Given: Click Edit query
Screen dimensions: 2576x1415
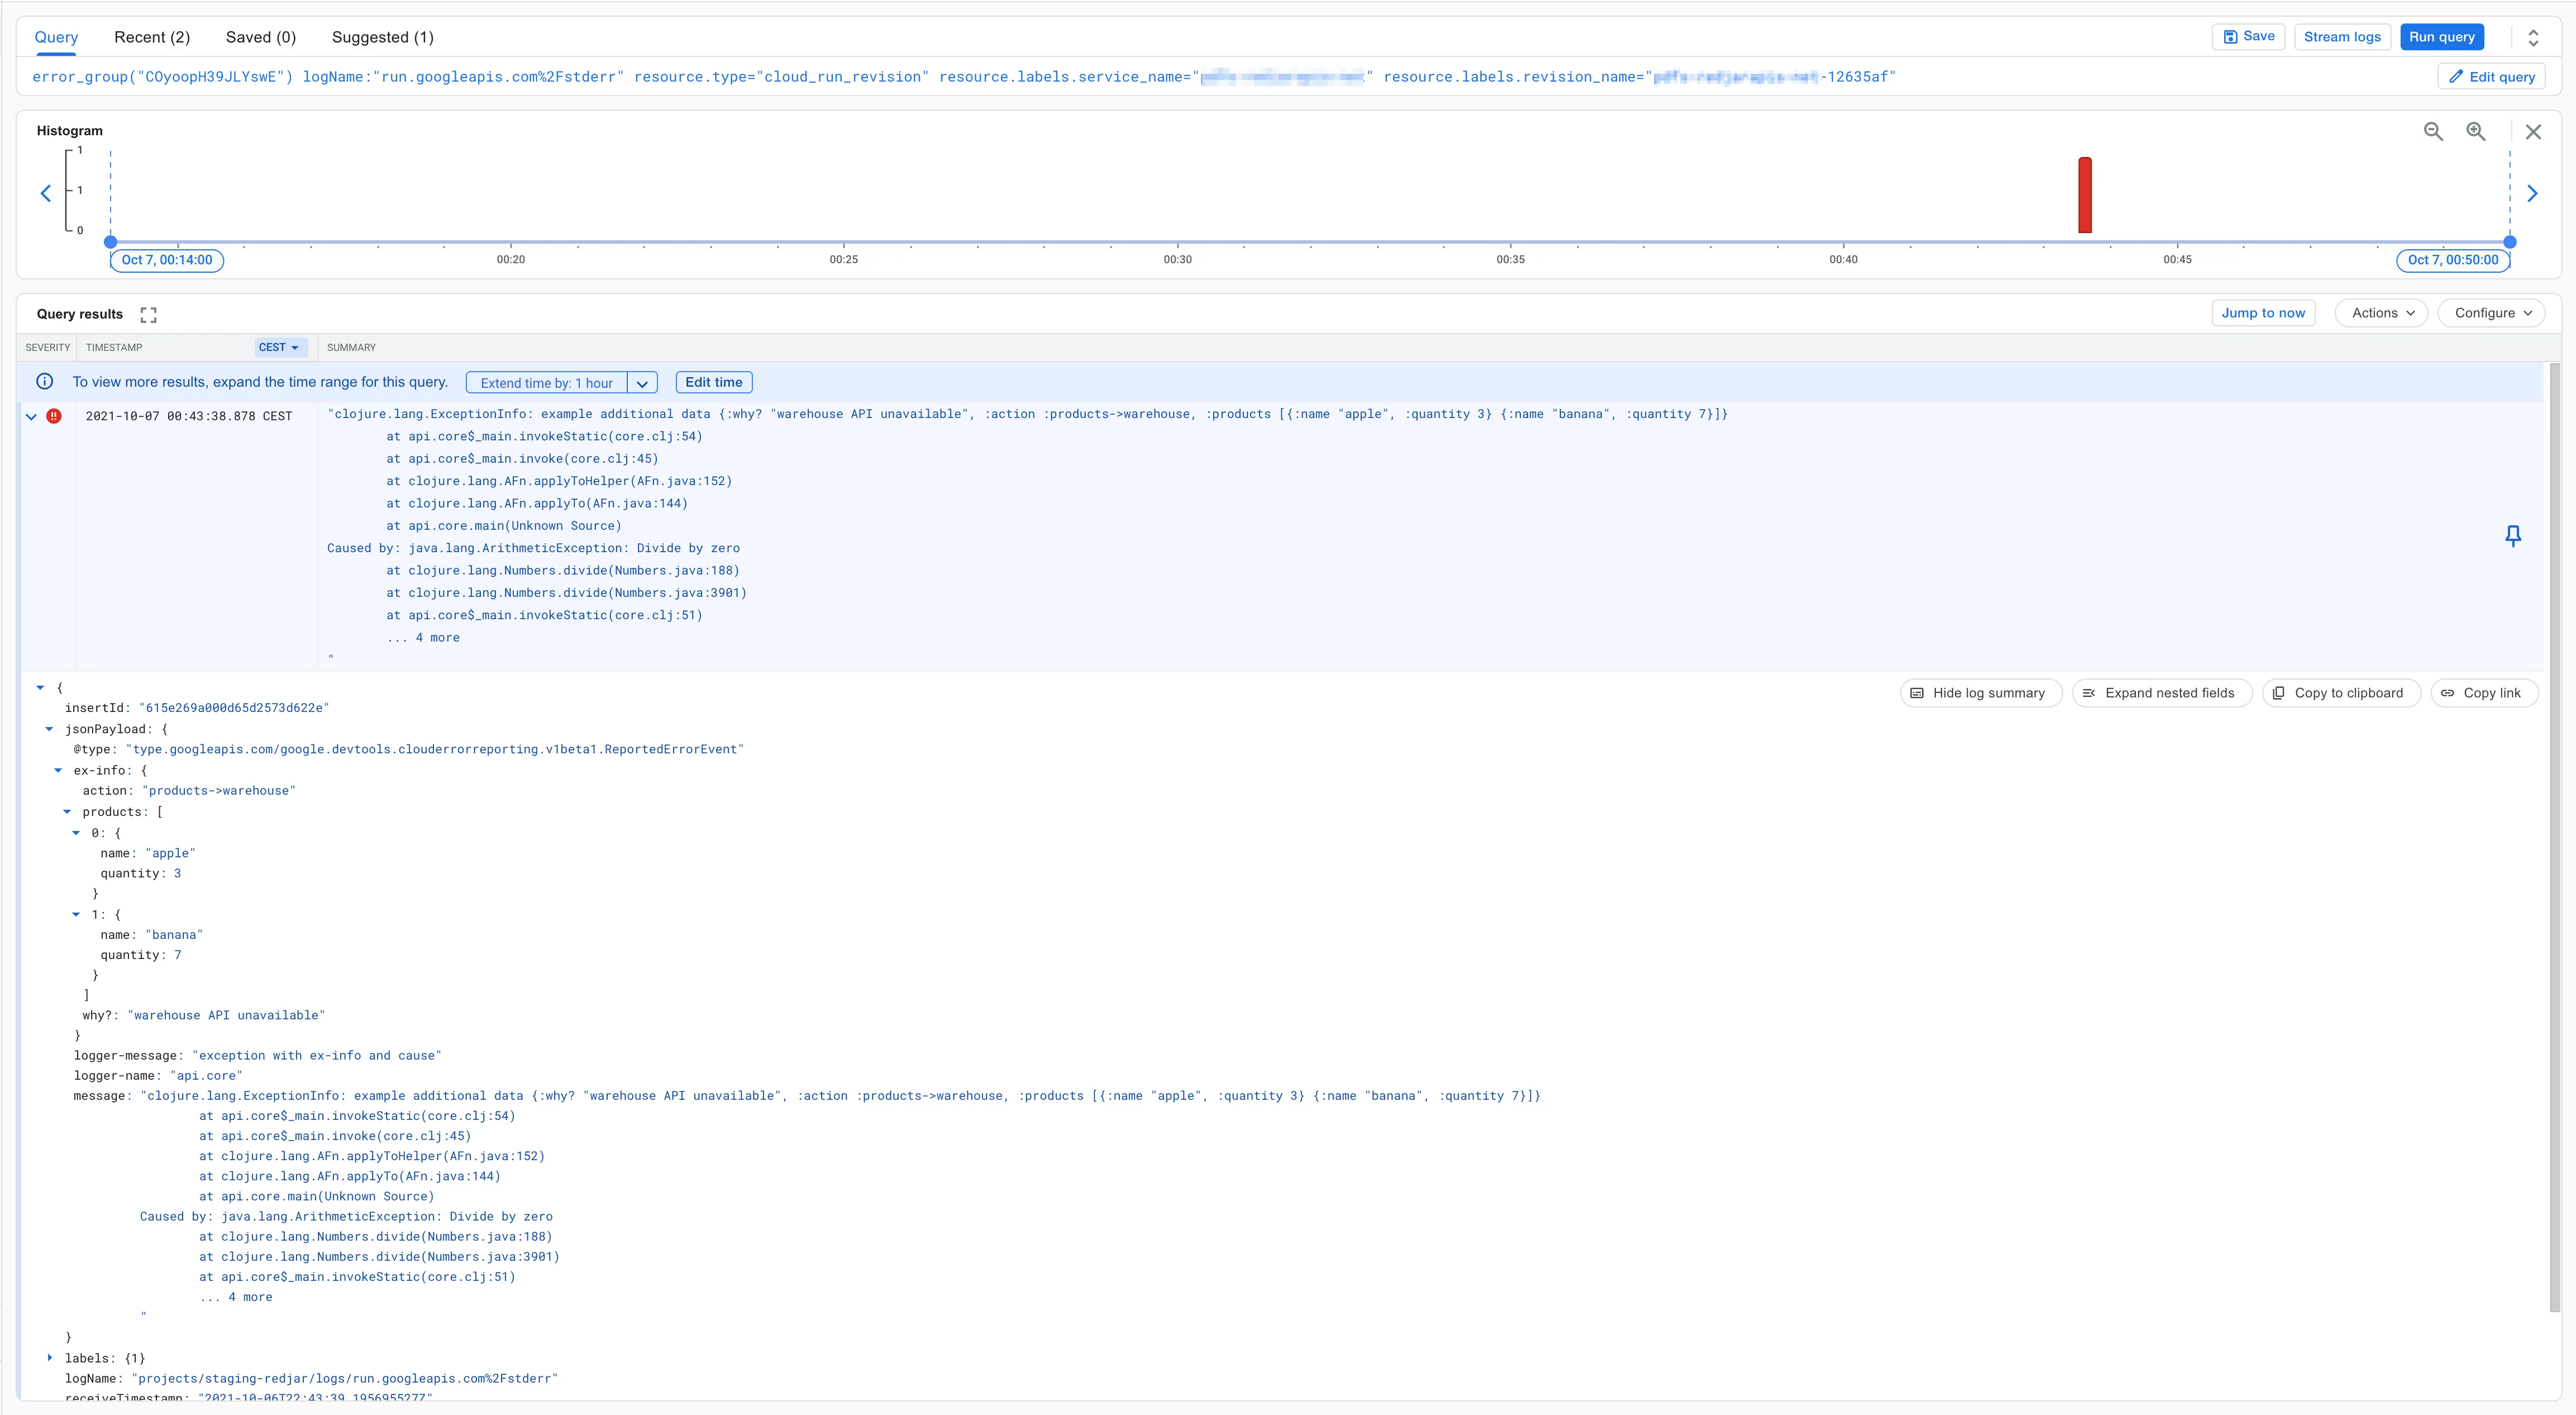Looking at the screenshot, I should pos(2491,77).
